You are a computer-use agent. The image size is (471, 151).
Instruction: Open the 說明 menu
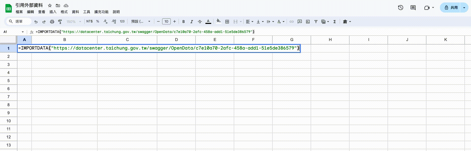[x=116, y=12]
